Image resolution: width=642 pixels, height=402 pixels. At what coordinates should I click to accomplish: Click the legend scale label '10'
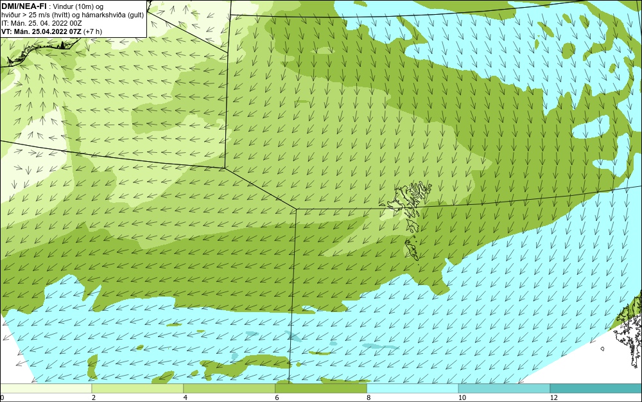coord(462,398)
